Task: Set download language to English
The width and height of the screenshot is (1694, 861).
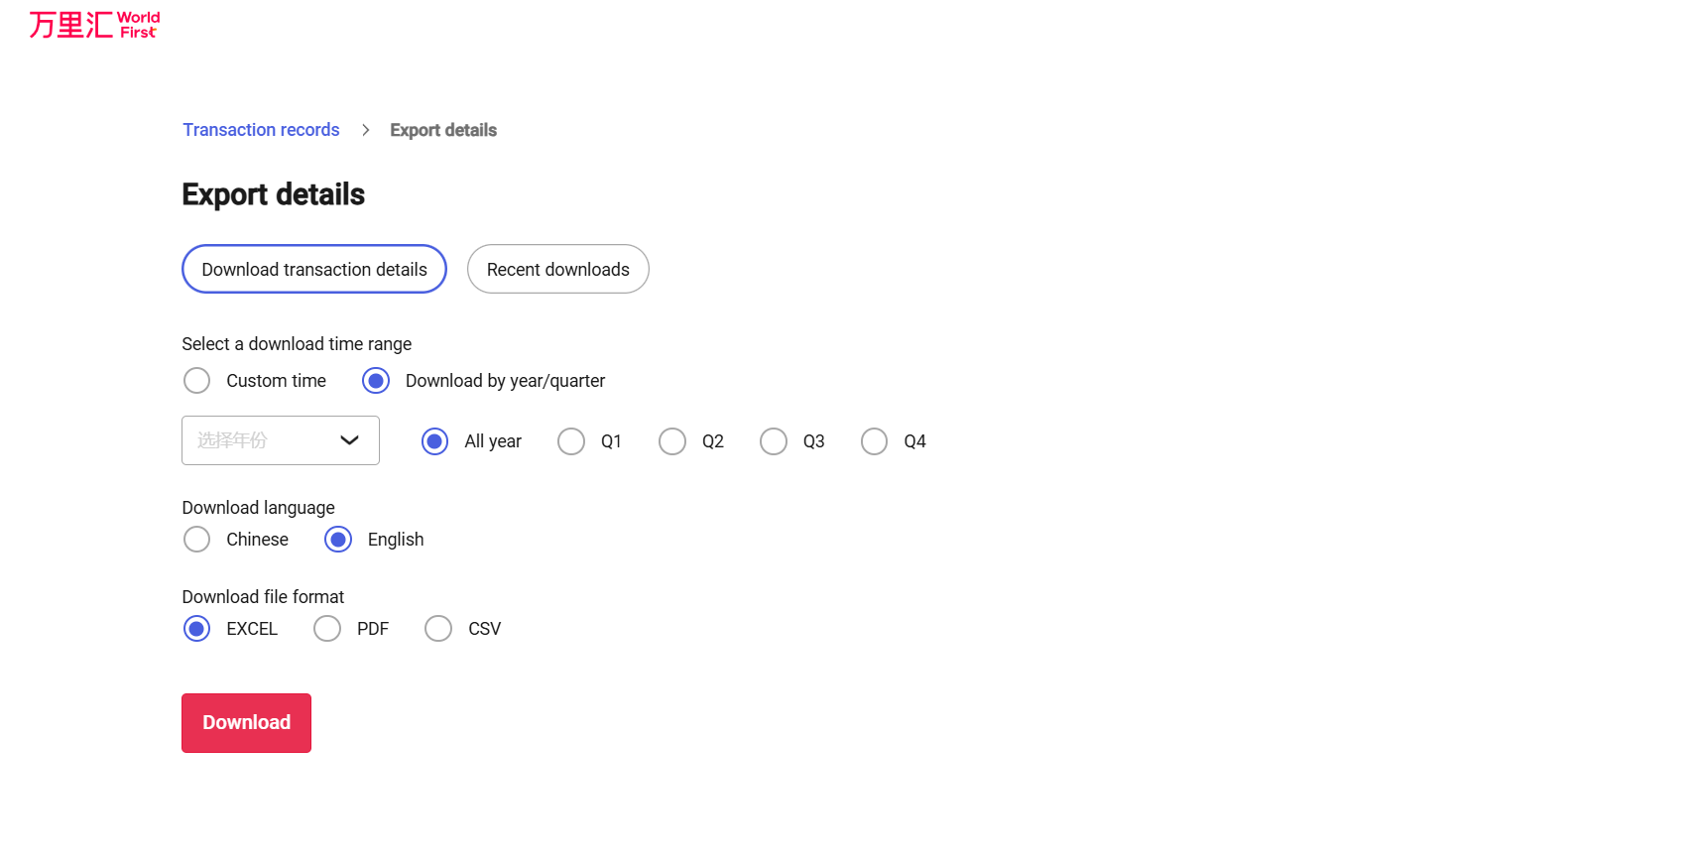Action: [338, 540]
